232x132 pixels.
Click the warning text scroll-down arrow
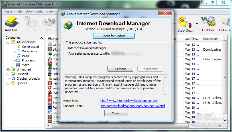[x=166, y=94]
